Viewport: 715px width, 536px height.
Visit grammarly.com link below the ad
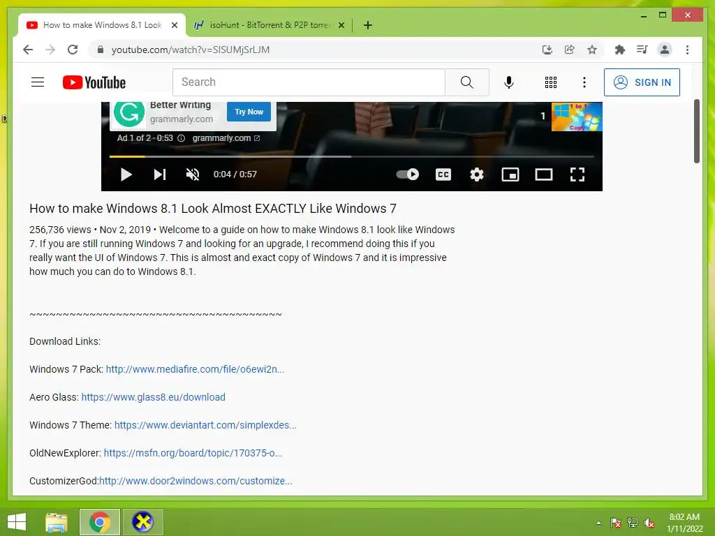point(226,138)
